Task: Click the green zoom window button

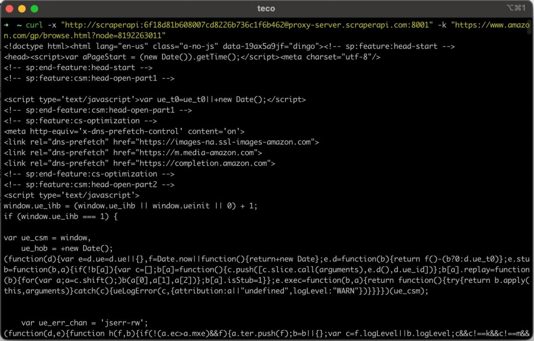Action: pyautogui.click(x=35, y=9)
